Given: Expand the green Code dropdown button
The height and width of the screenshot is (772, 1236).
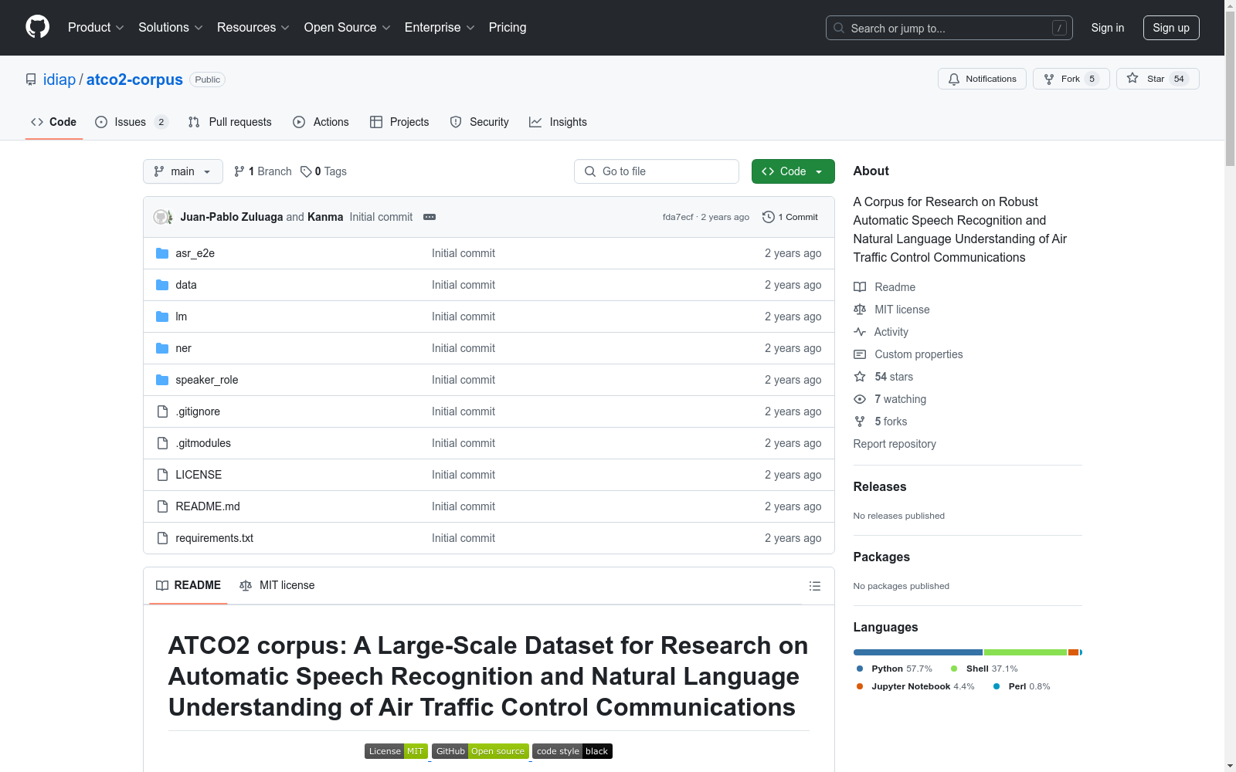Looking at the screenshot, I should click(793, 171).
